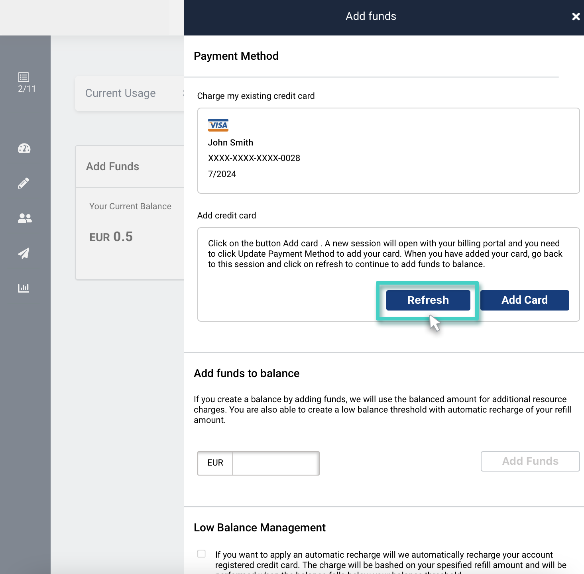Click the 'Your Current Balance' label
The height and width of the screenshot is (574, 584).
coord(130,206)
